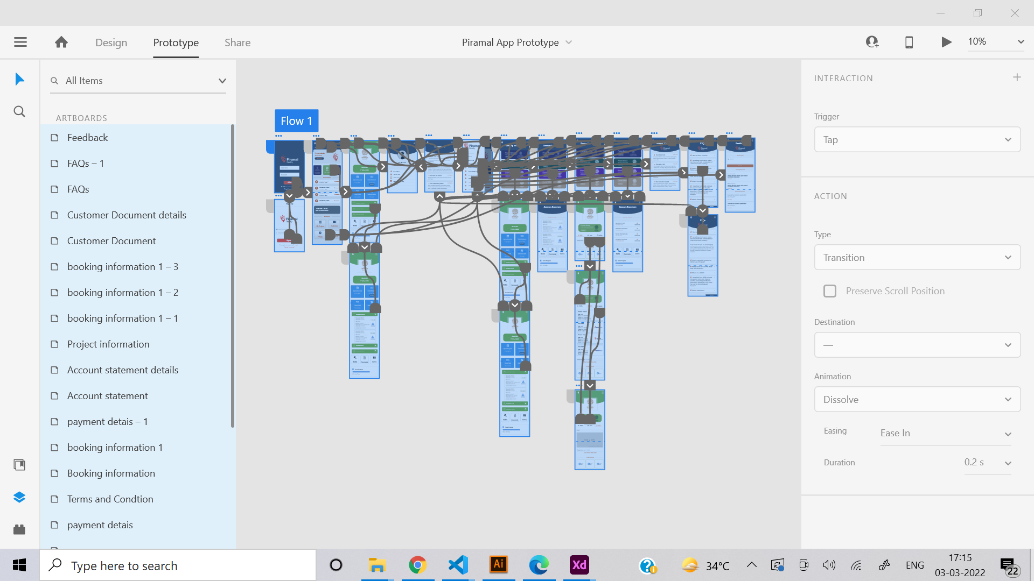
Task: Open the action Type dropdown
Action: [917, 258]
